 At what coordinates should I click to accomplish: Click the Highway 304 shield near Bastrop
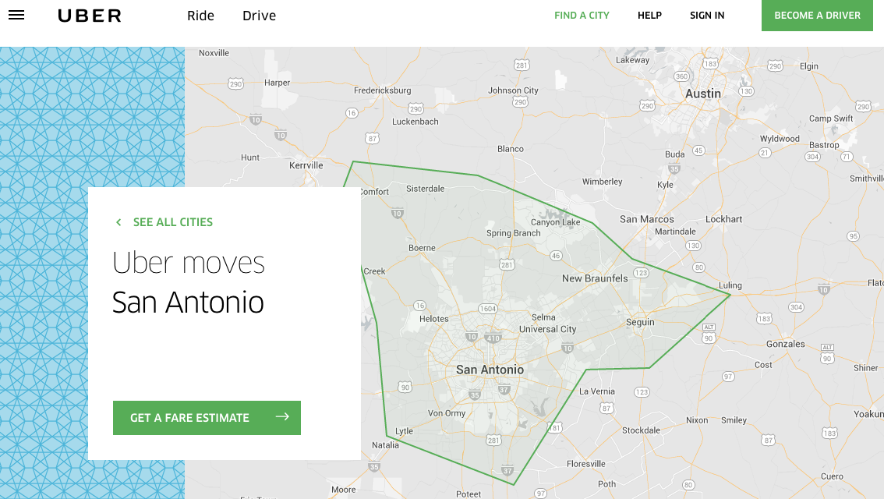(x=812, y=157)
